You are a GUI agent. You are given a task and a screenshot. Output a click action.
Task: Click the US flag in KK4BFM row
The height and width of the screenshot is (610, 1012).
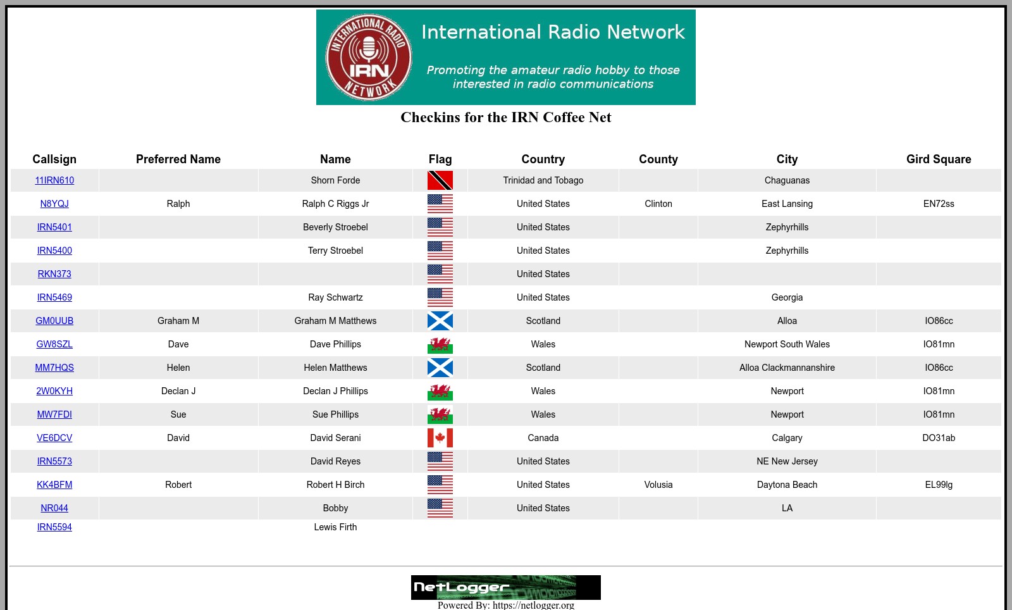pyautogui.click(x=440, y=485)
